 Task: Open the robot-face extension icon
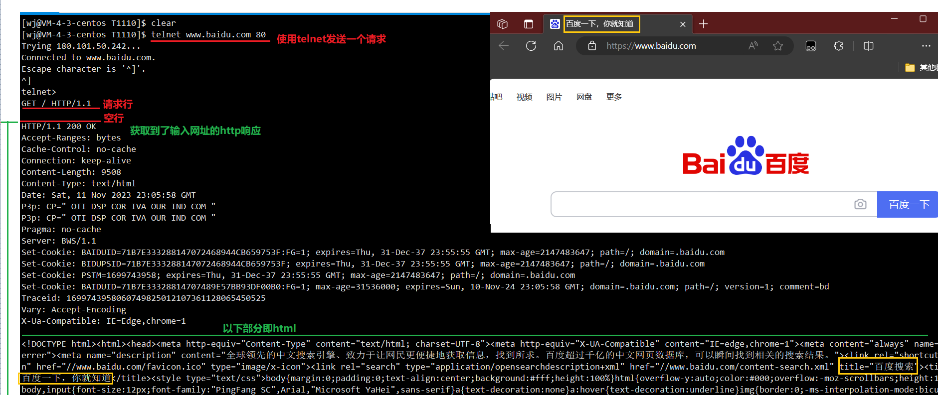(x=811, y=46)
